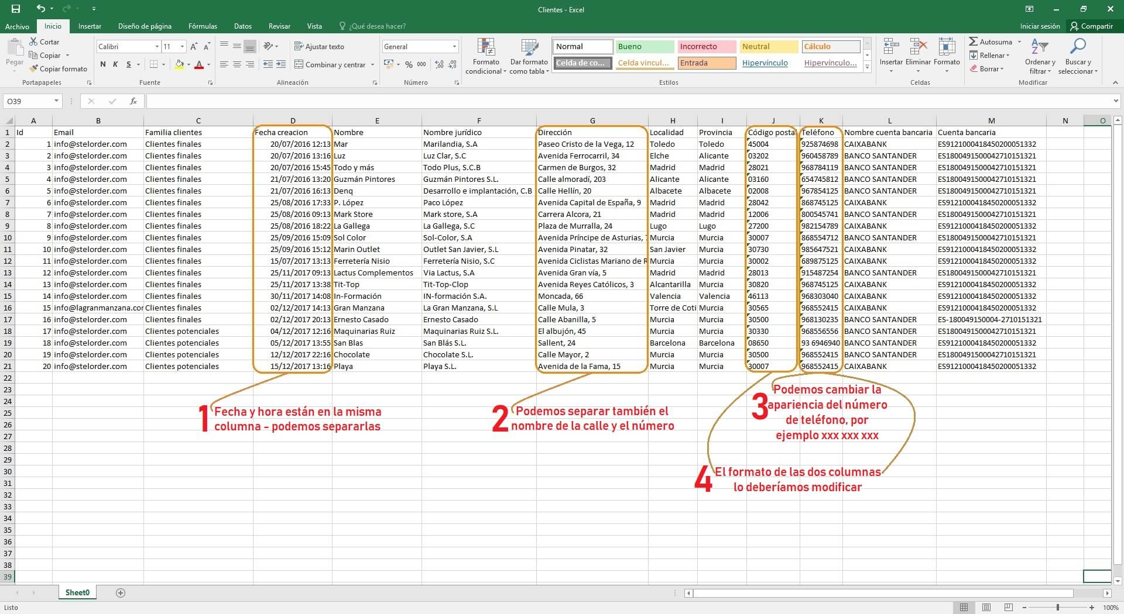The height and width of the screenshot is (614, 1124).
Task: Click the zoom slider at the bottom right
Action: coord(1057,608)
